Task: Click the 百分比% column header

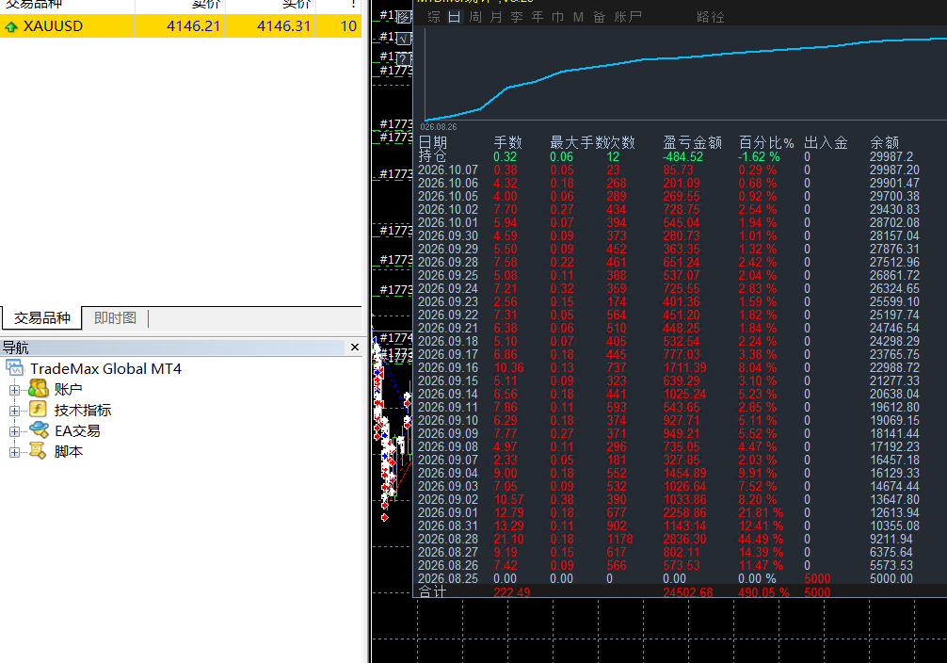Action: pos(766,142)
